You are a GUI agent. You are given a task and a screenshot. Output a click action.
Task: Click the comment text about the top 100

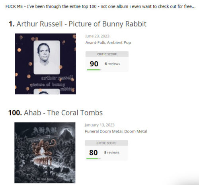coord(100,6)
